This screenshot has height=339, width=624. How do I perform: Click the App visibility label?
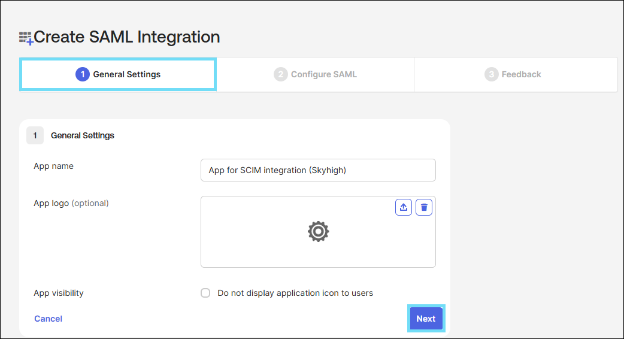pos(59,293)
